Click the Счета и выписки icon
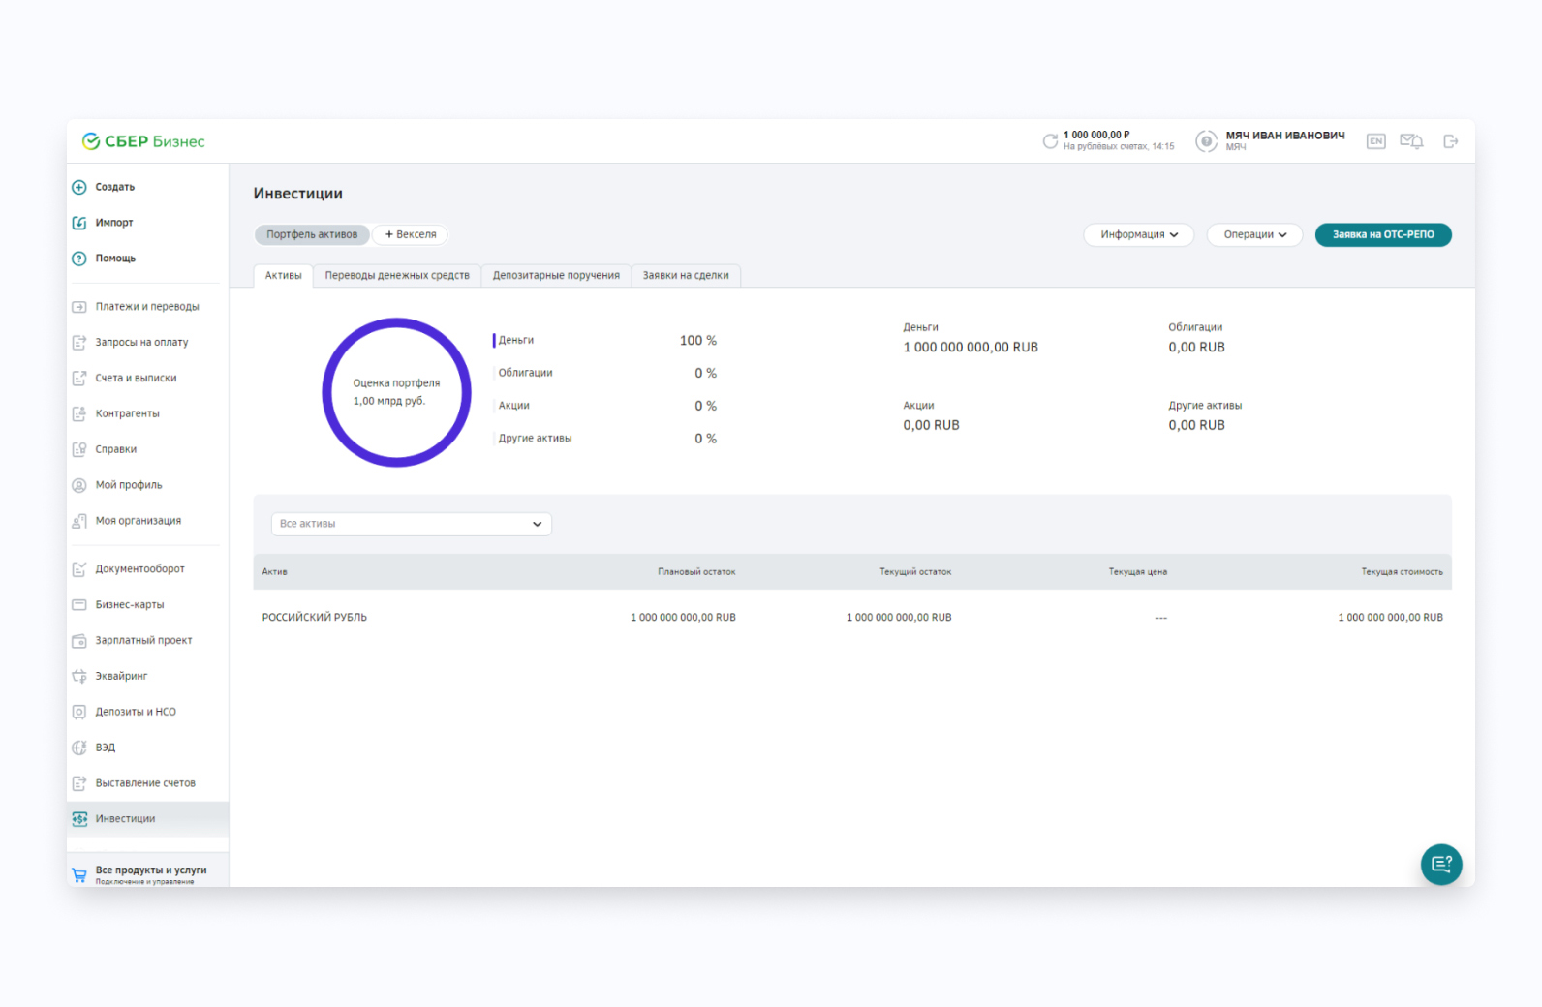This screenshot has height=1007, width=1542. click(79, 379)
